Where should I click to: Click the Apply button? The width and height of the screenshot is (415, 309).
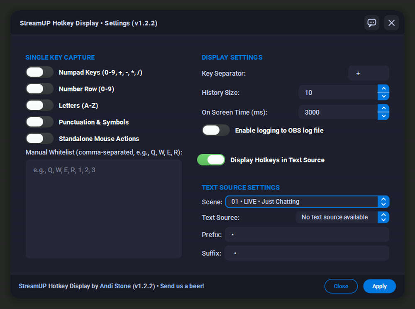coord(380,286)
